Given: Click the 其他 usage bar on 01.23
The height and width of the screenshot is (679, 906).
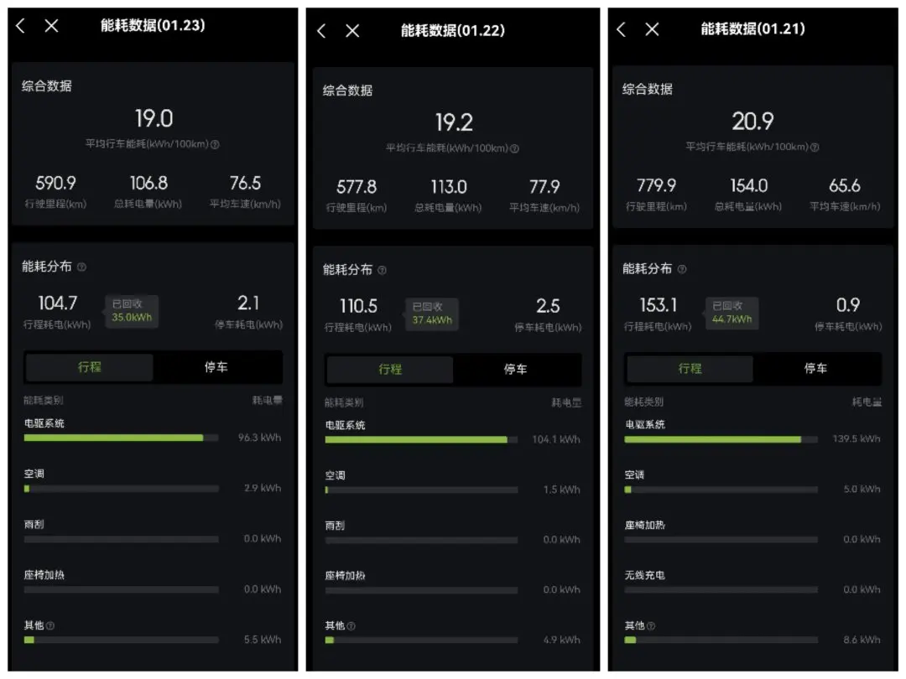Looking at the screenshot, I should [x=122, y=640].
